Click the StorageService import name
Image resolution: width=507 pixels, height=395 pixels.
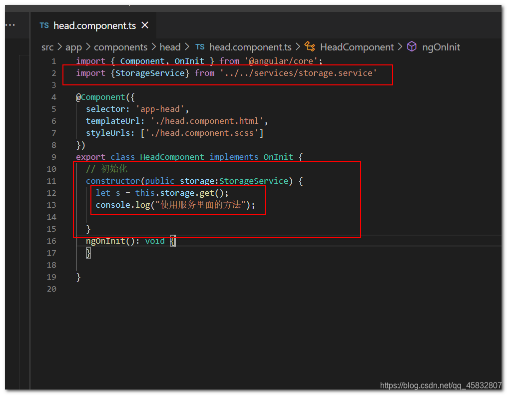click(150, 73)
